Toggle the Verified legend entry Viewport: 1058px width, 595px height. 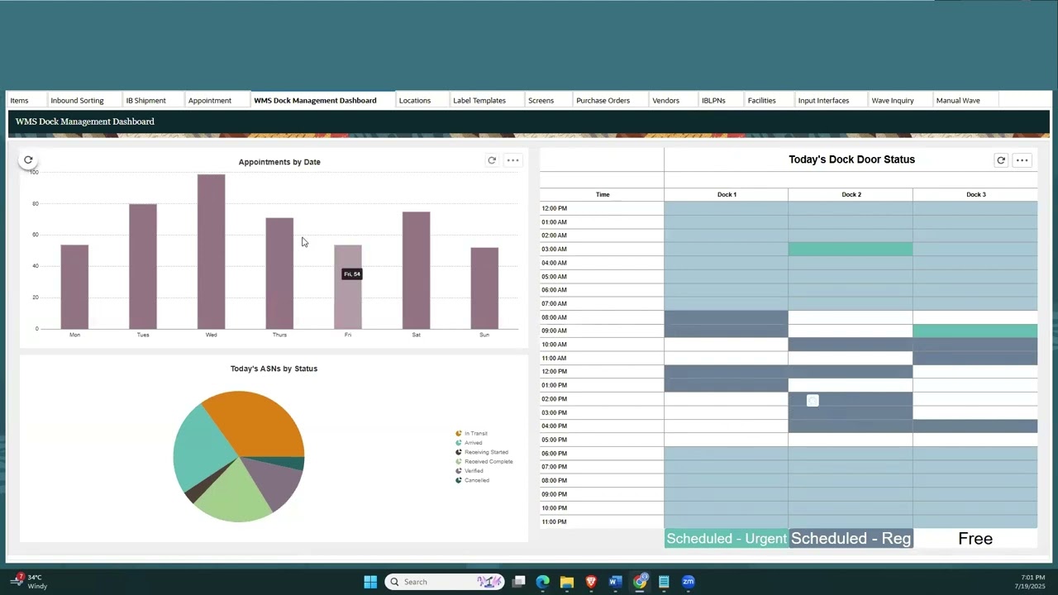469,471
